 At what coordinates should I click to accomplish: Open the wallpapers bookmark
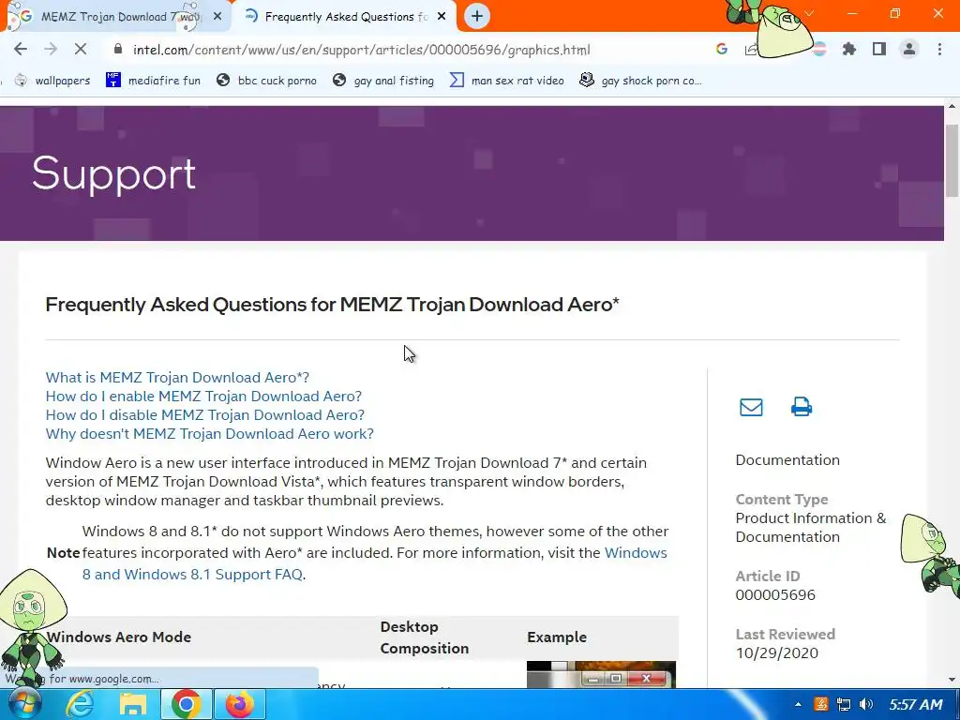point(52,81)
